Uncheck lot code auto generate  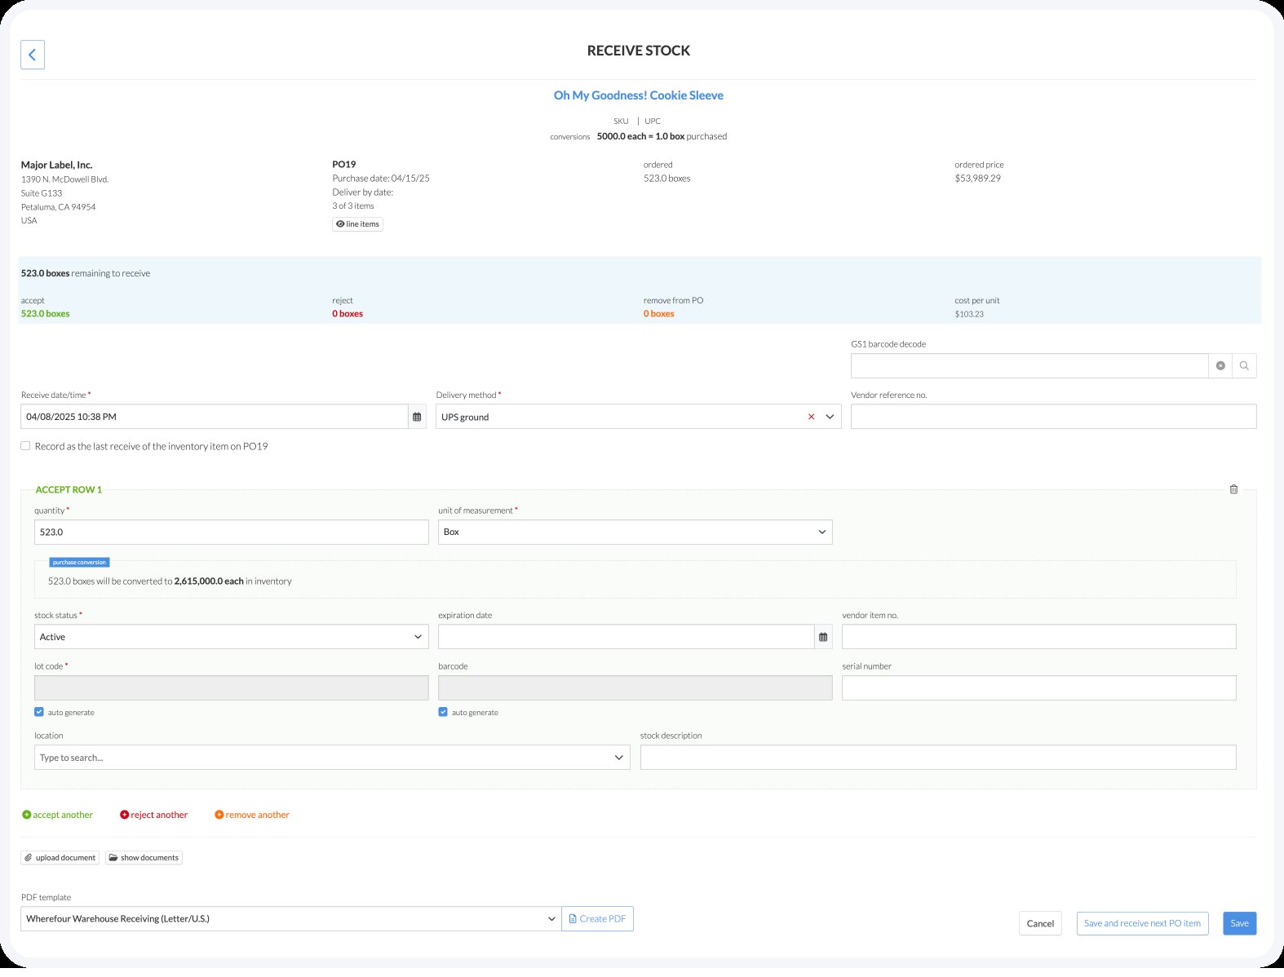point(39,712)
